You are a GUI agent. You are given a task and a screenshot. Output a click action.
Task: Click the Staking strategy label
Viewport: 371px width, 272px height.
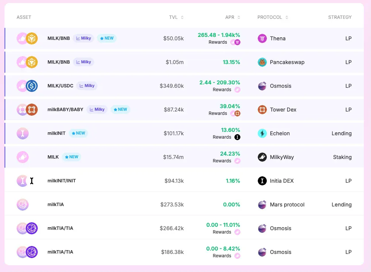click(342, 157)
